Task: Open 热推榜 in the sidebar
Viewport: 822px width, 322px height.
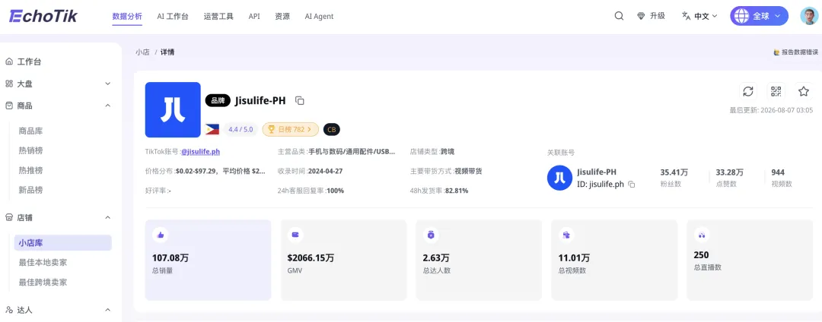Action: point(30,170)
